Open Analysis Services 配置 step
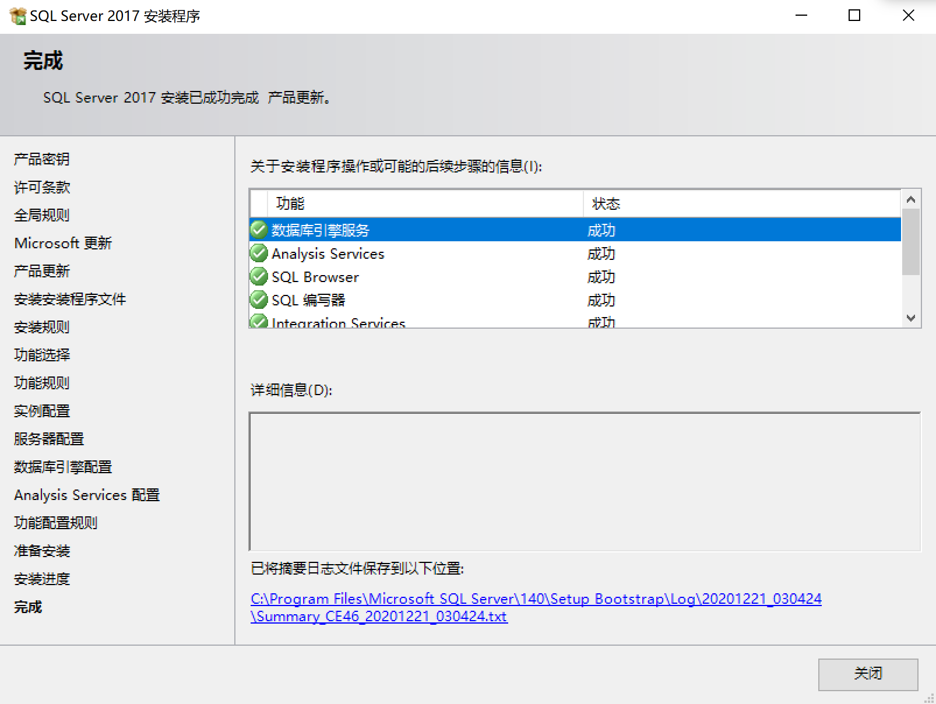This screenshot has height=704, width=936. [x=86, y=495]
